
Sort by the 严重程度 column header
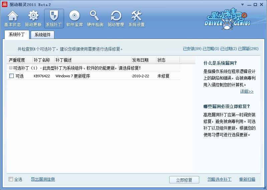[x=20, y=60]
